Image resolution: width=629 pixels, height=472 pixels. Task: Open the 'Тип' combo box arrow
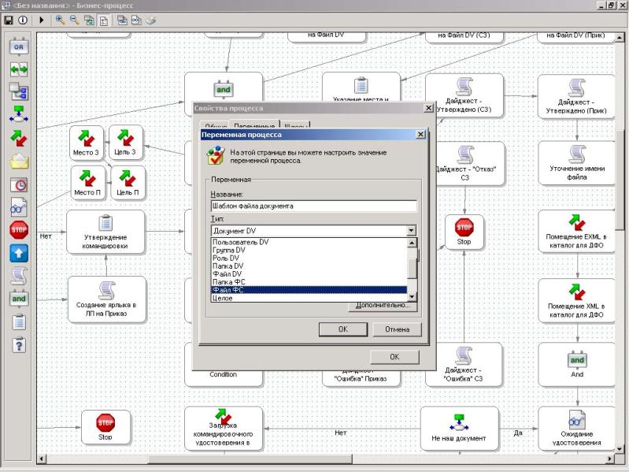pos(411,231)
